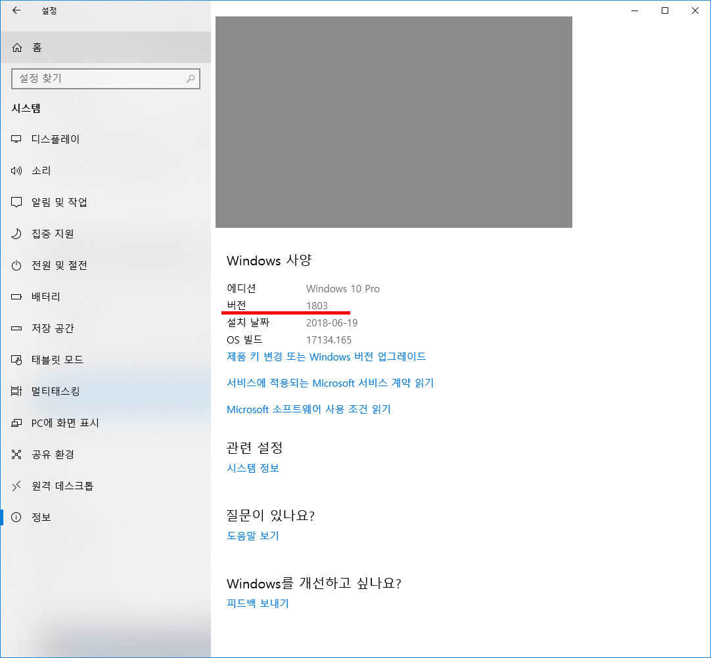Open 멀티태스킹 settings page
Image resolution: width=711 pixels, height=658 pixels.
pyautogui.click(x=106, y=391)
